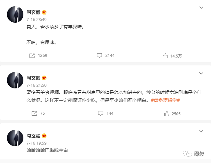Like the post with 14.5万 likes

click(x=165, y=56)
